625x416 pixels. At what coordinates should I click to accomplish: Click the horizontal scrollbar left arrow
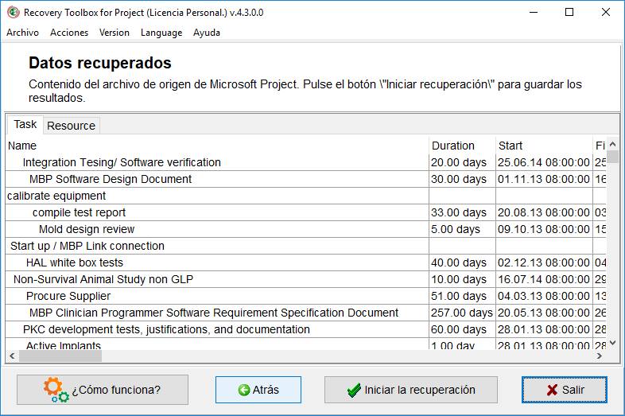(x=12, y=356)
